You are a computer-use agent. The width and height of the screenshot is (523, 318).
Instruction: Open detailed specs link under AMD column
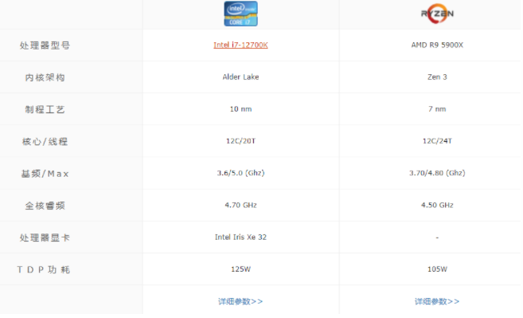(x=437, y=301)
